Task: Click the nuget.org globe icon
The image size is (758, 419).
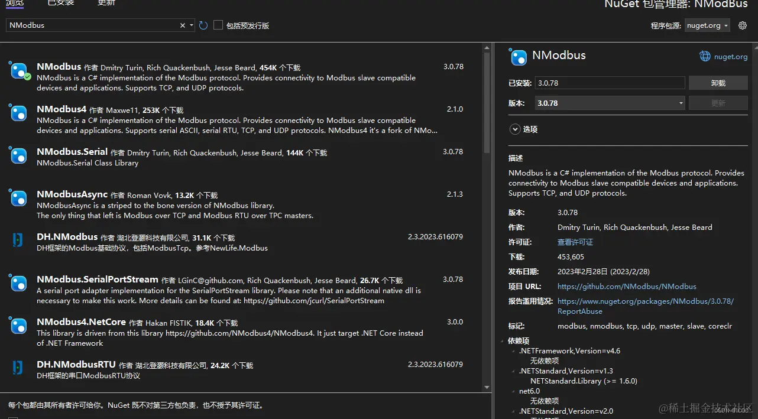Action: coord(705,56)
